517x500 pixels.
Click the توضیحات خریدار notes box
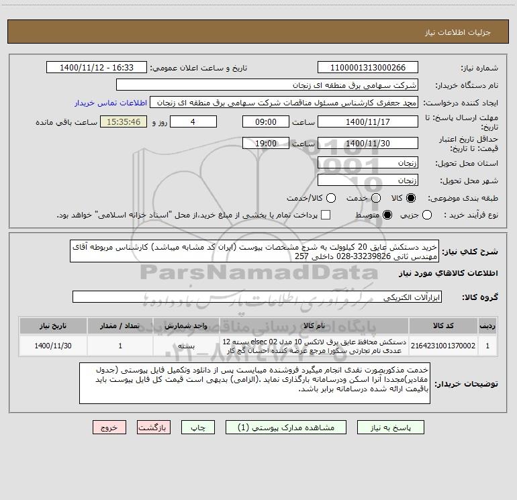coord(254,383)
